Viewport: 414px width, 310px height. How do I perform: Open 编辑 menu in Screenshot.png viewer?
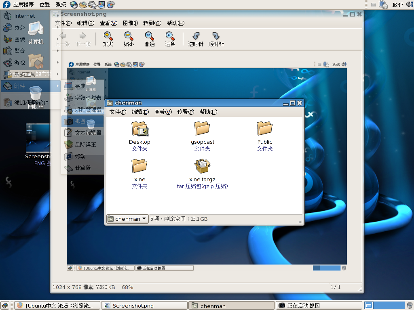[x=86, y=23]
